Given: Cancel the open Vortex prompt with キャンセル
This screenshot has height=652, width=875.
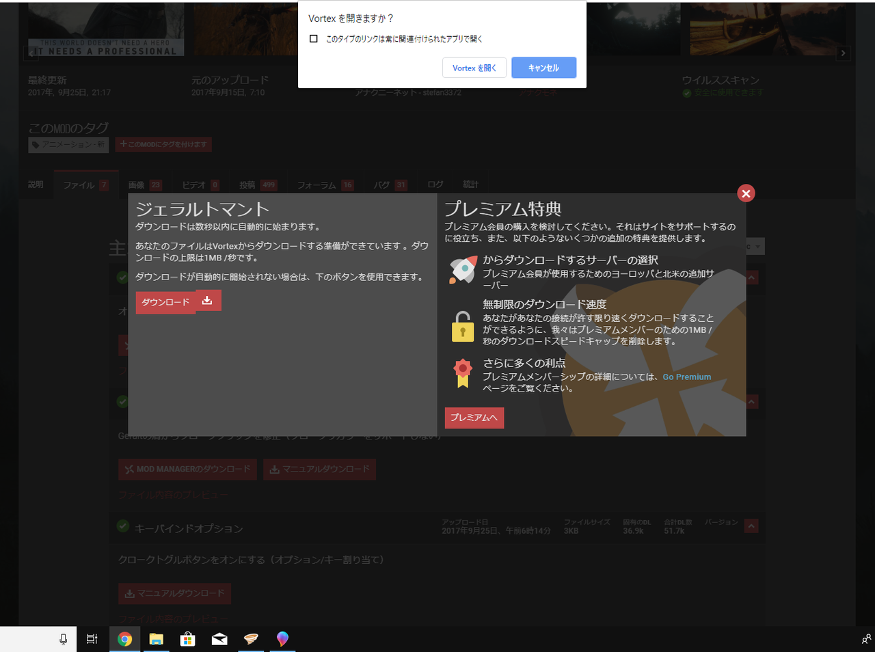Looking at the screenshot, I should point(543,68).
